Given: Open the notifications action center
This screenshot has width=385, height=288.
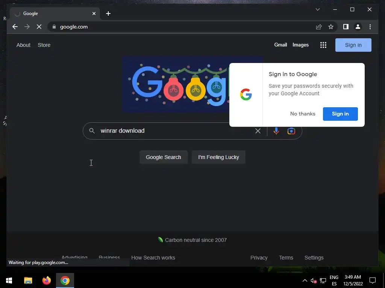Looking at the screenshot, I should tap(373, 280).
